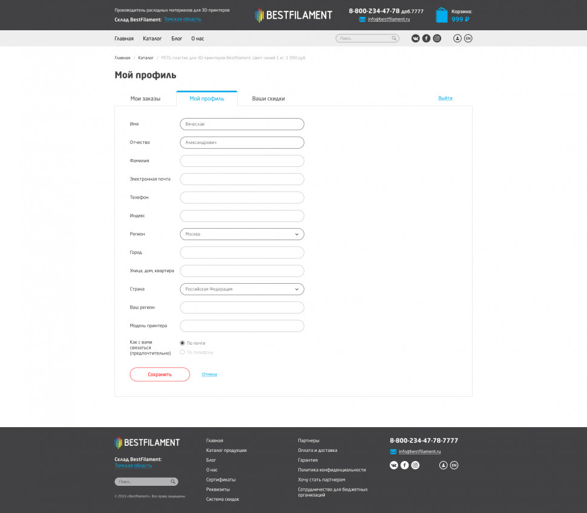Switch to the 'Ваши скидки' tab
The height and width of the screenshot is (513, 587).
tap(269, 99)
